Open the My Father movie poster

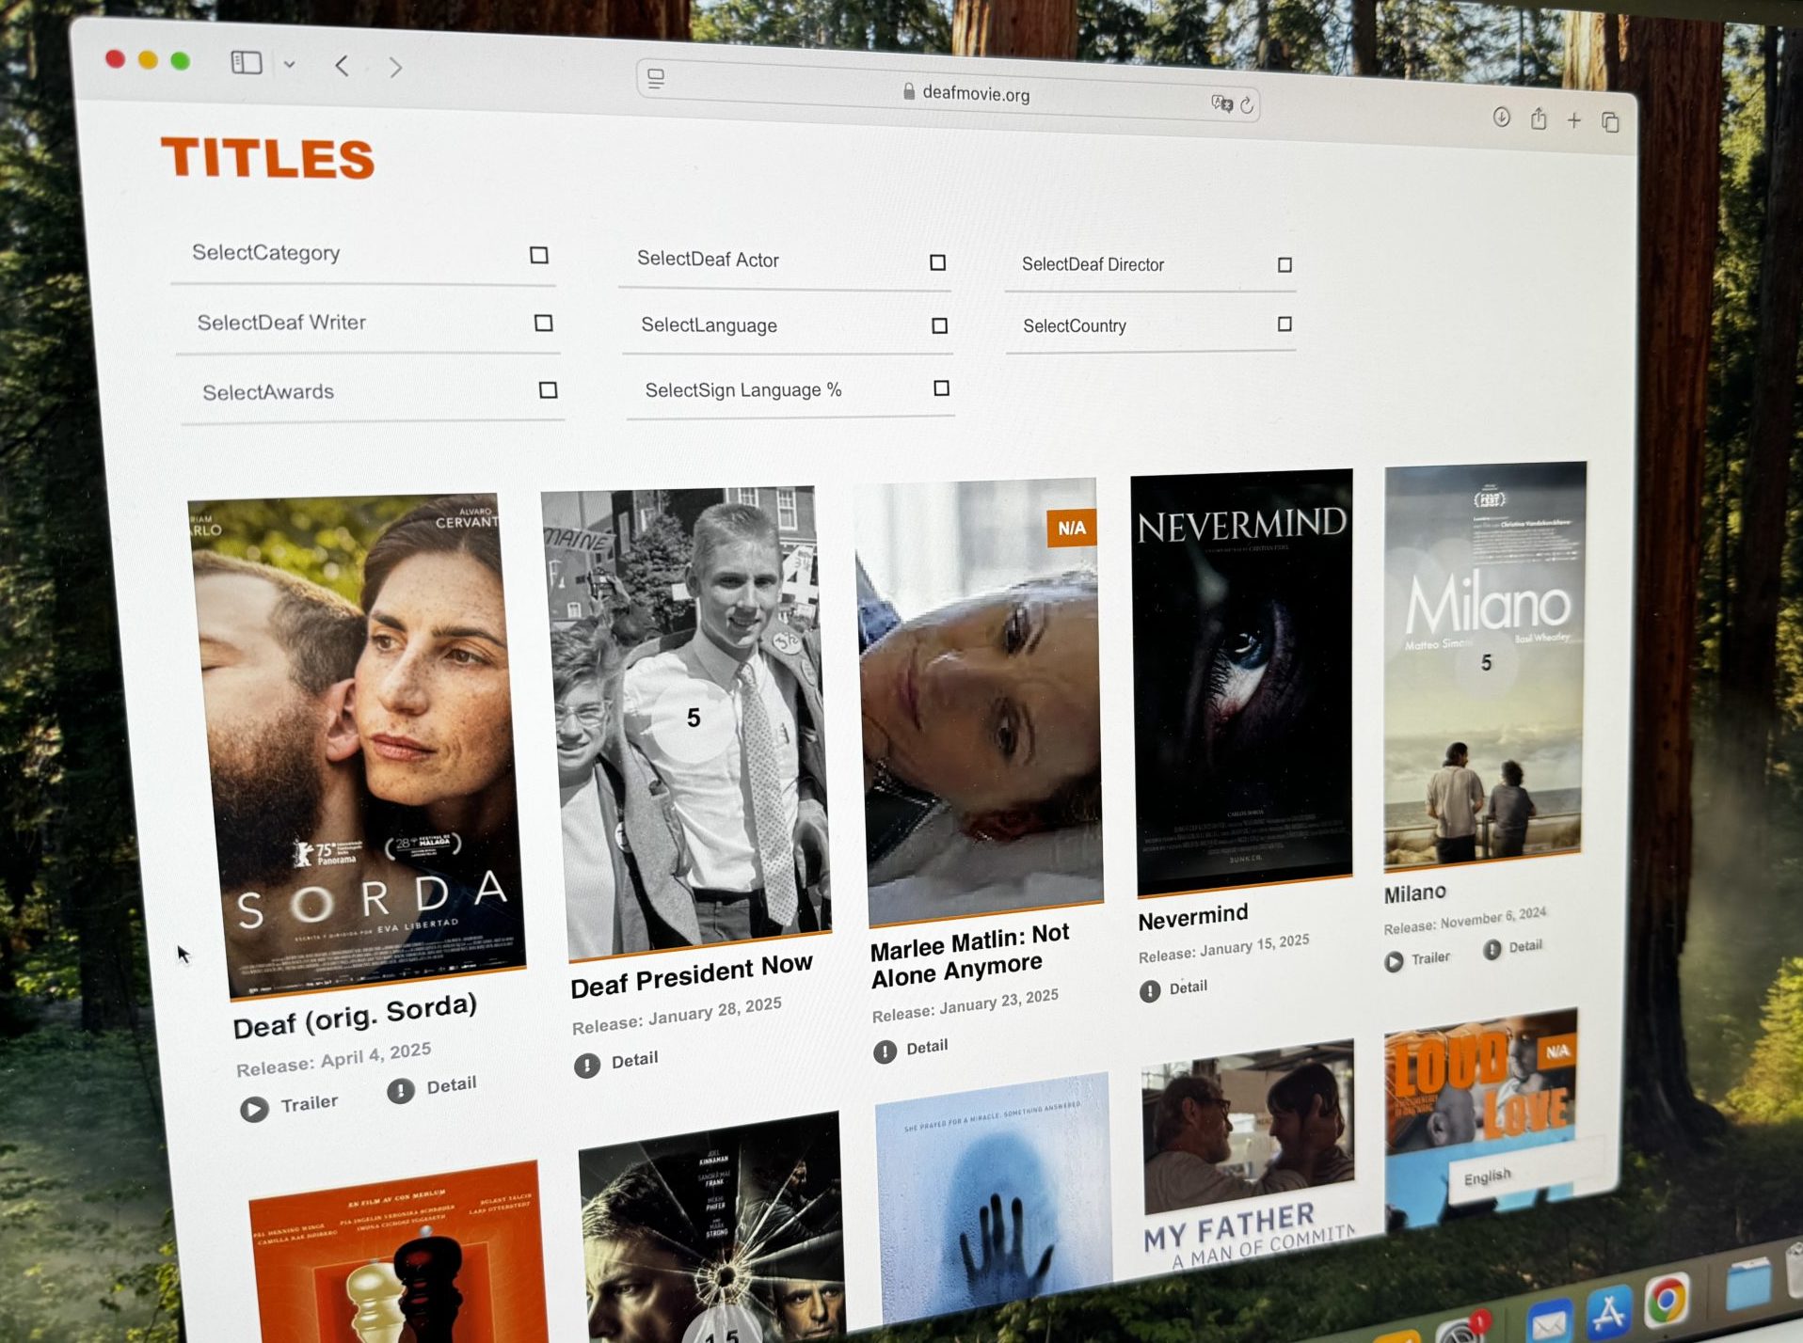tap(1249, 1152)
